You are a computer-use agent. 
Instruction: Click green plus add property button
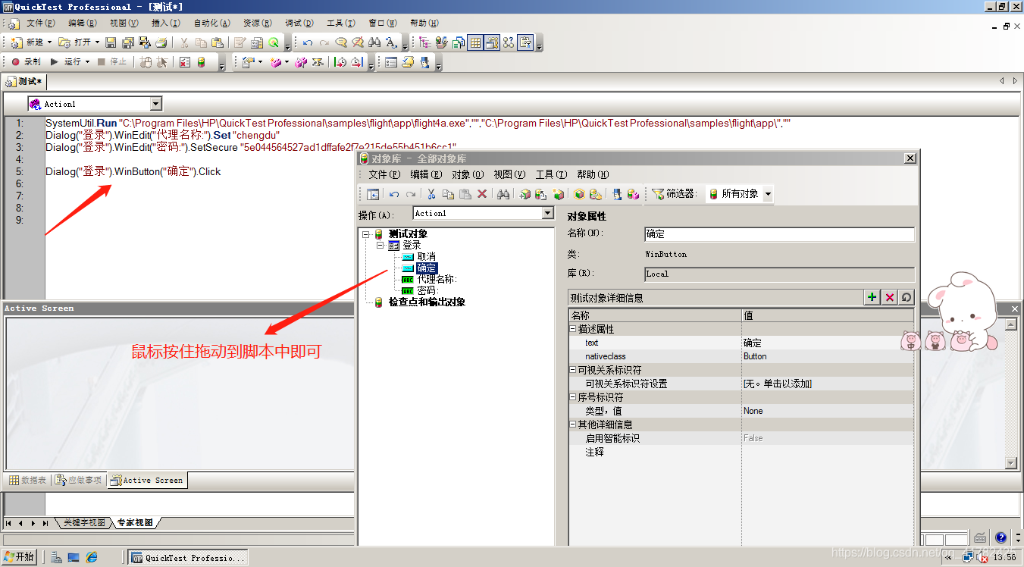point(872,298)
